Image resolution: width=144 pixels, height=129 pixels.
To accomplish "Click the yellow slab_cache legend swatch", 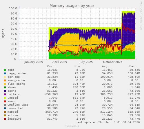I will pos(5,84).
